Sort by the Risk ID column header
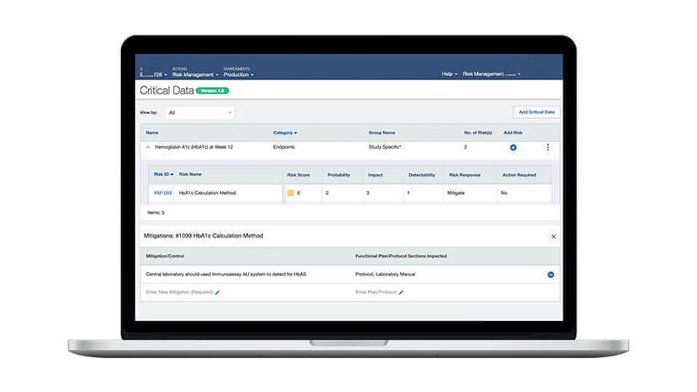The height and width of the screenshot is (392, 697). (163, 175)
